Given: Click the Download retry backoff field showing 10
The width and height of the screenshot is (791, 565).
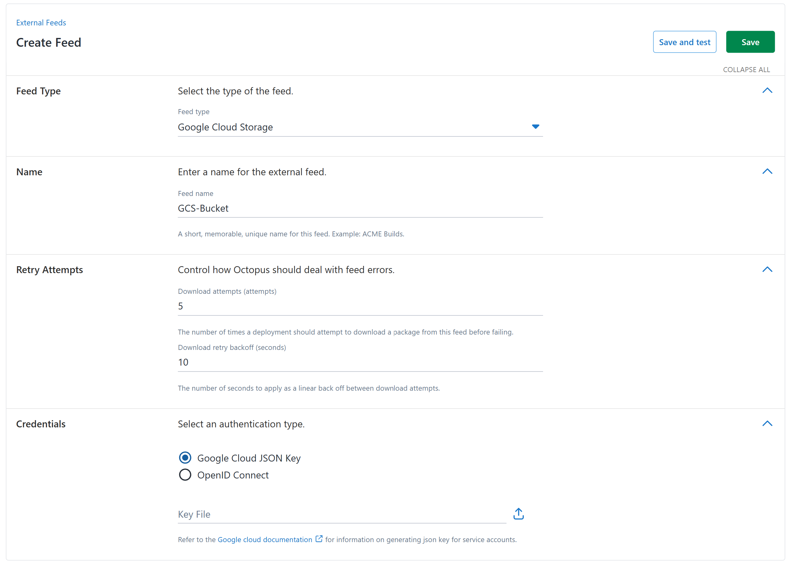Looking at the screenshot, I should pos(360,362).
